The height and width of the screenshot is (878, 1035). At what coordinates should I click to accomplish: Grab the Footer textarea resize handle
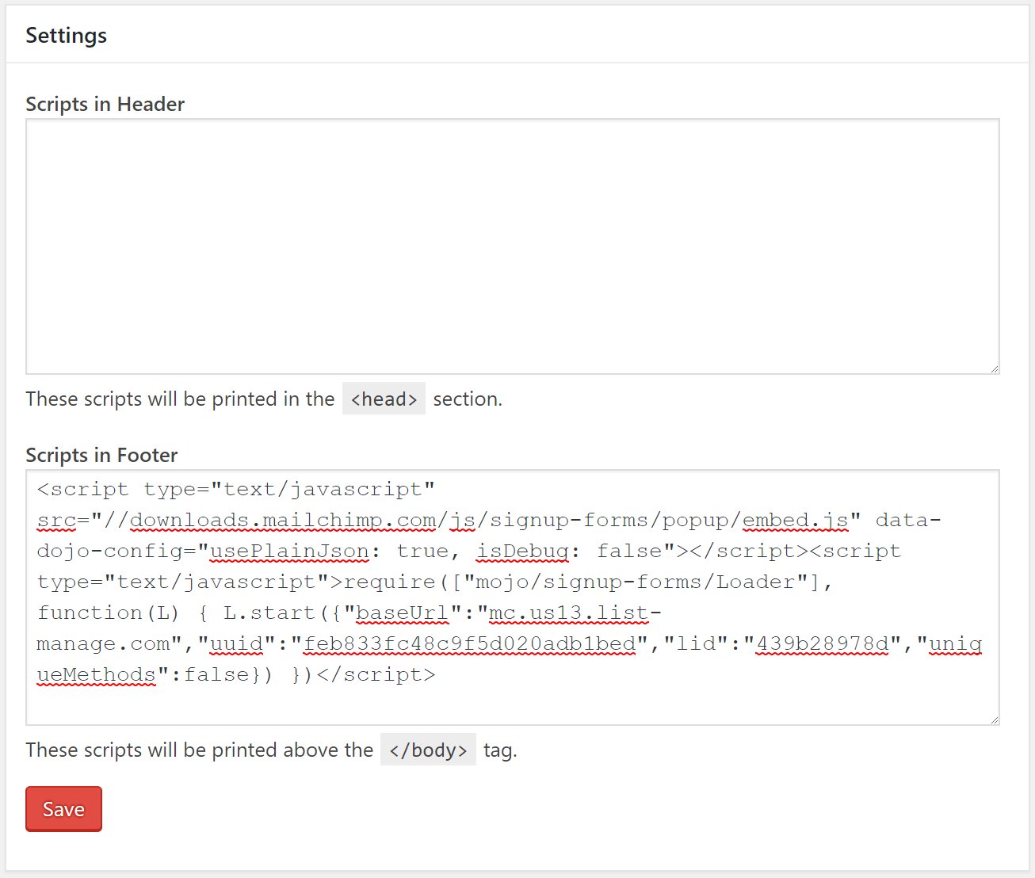click(x=994, y=720)
